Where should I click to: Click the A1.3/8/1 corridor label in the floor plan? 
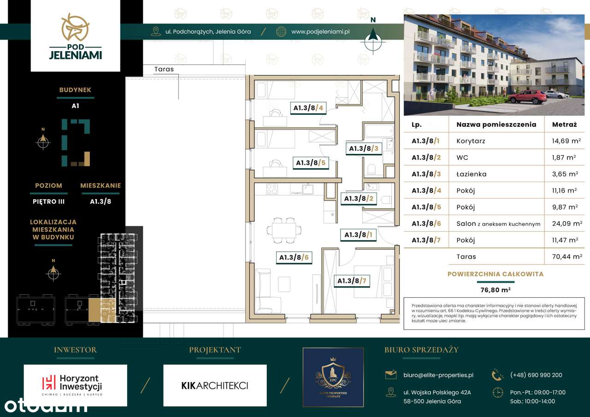(x=359, y=235)
